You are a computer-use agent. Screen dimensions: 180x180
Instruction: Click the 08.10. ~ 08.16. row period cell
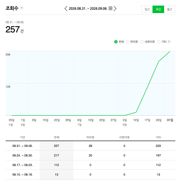[22, 174]
